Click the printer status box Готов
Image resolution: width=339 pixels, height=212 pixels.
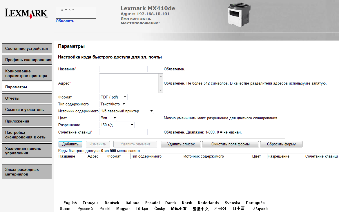coord(76,13)
